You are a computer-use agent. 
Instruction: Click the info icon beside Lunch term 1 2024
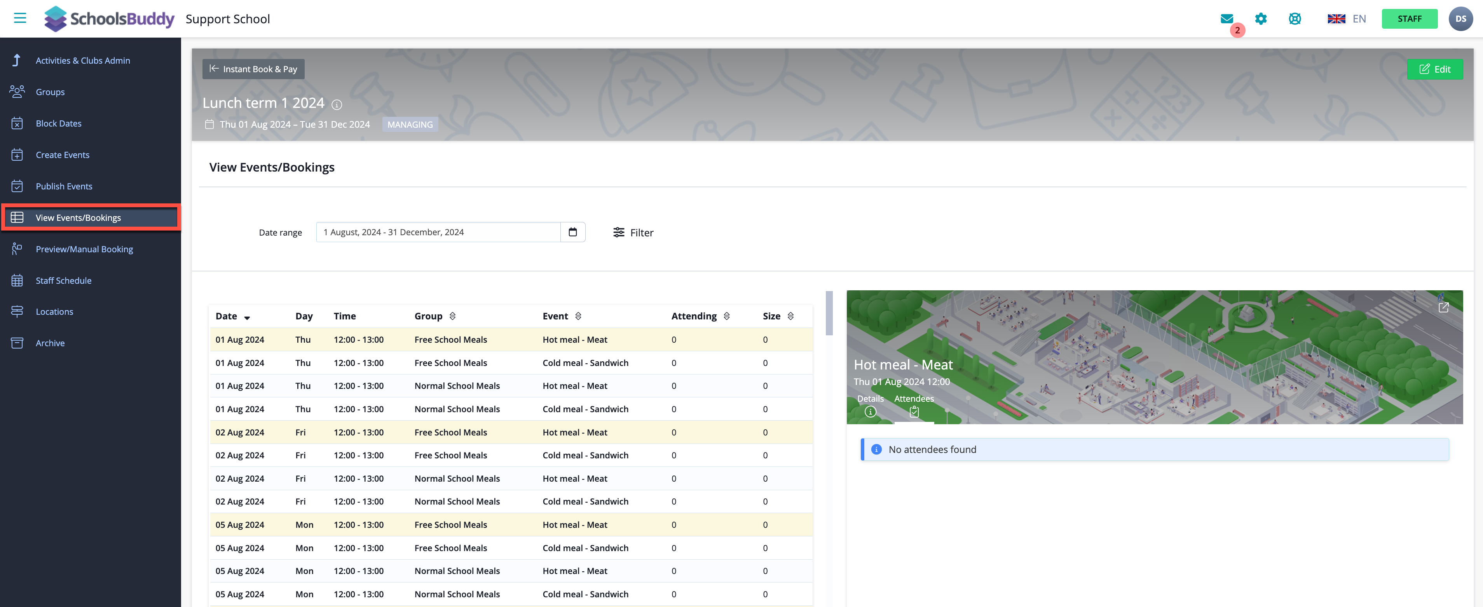coord(337,105)
